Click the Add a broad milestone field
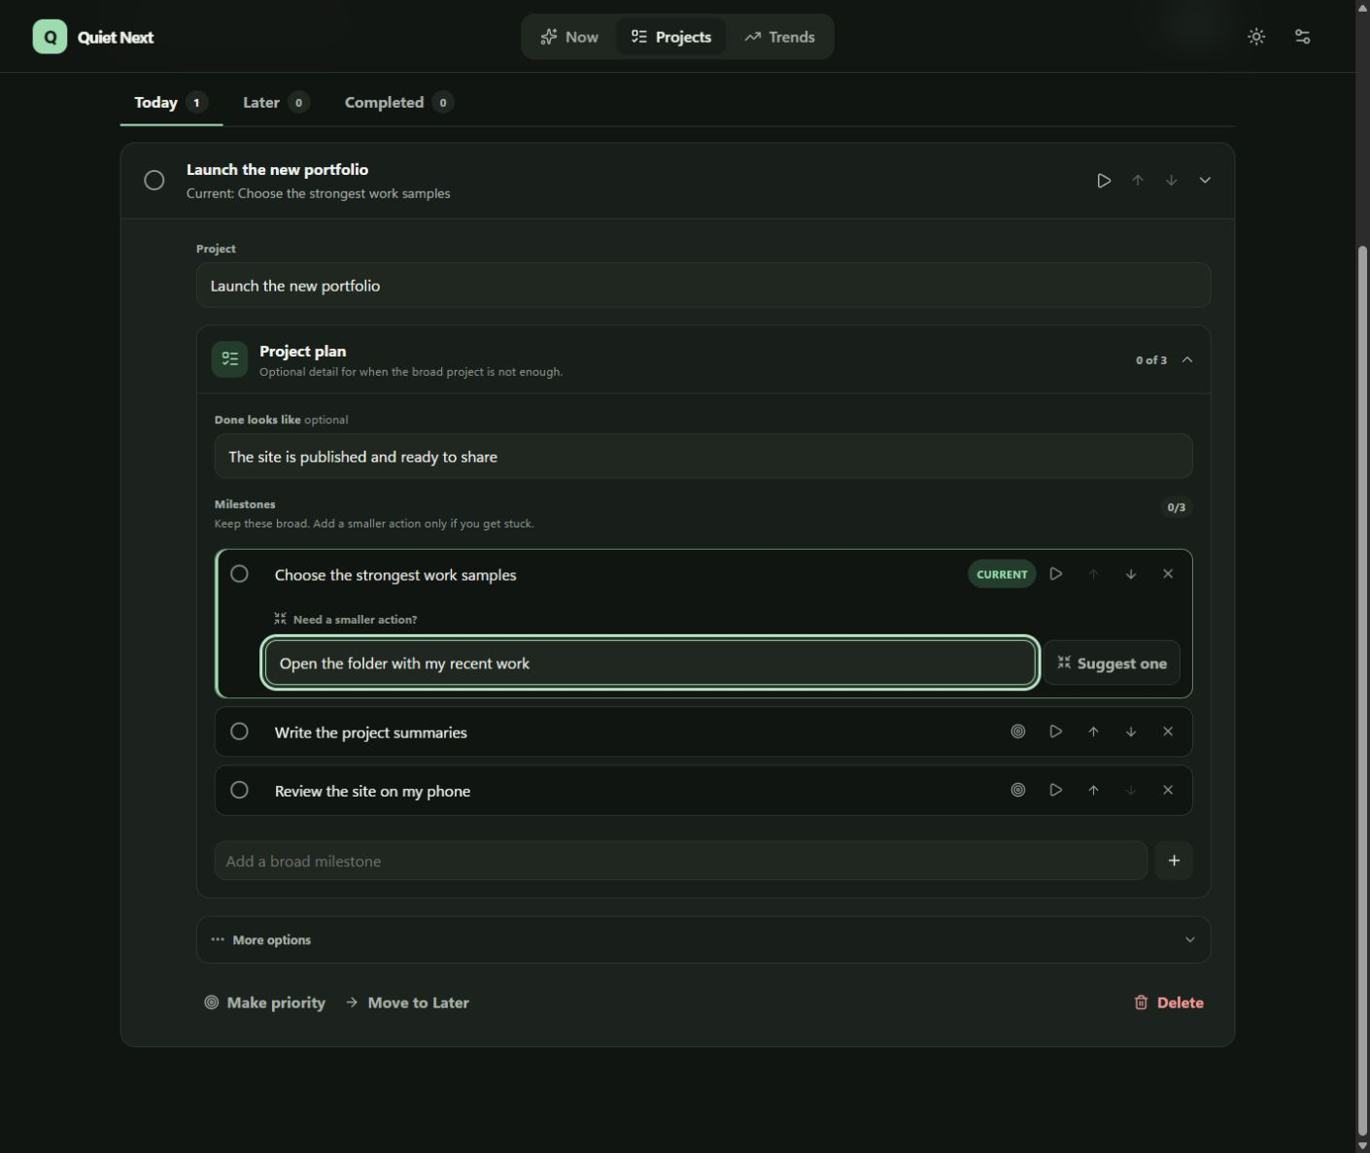The height and width of the screenshot is (1153, 1370). point(681,861)
